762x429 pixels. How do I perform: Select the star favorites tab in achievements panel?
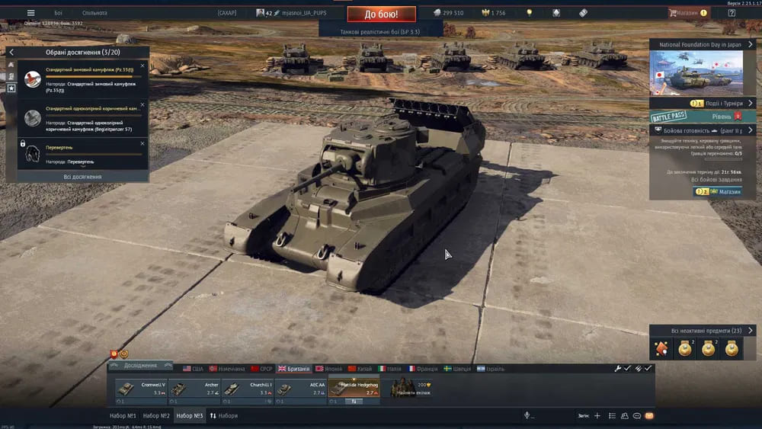tap(11, 88)
